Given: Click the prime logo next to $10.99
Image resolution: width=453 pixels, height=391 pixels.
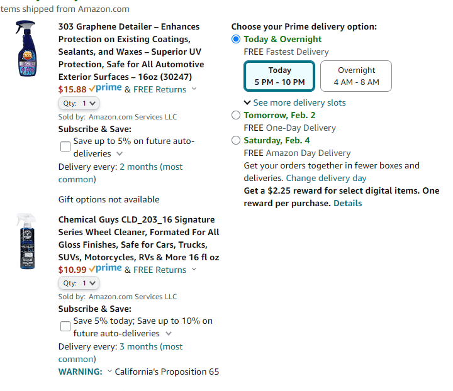Looking at the screenshot, I should 105,268.
